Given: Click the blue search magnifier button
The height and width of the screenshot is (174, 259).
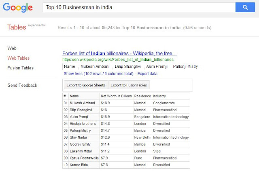Looking at the screenshot, I should coord(245,7).
